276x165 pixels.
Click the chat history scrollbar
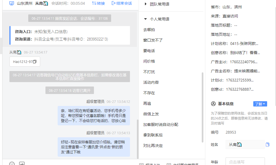coord(138,139)
